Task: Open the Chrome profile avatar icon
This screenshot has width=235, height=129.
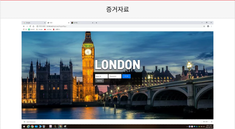Action: tap(208, 26)
